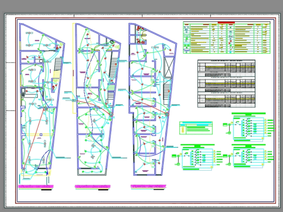Click the cyan fixture symbol in legend bottom row

[230, 52]
